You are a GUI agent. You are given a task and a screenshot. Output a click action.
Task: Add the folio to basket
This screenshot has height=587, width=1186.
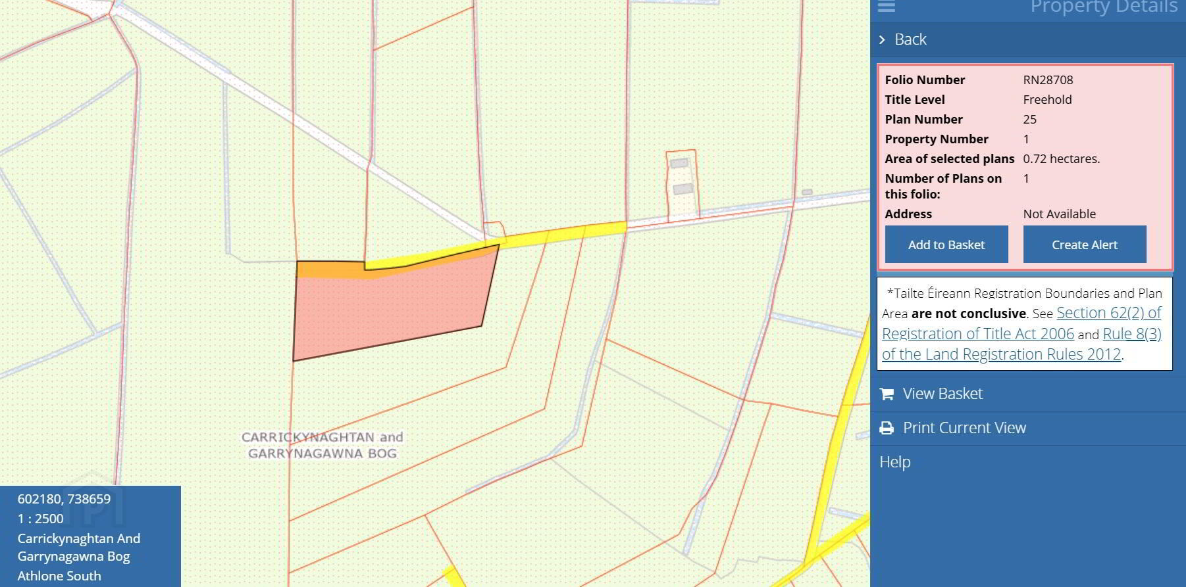tap(946, 245)
